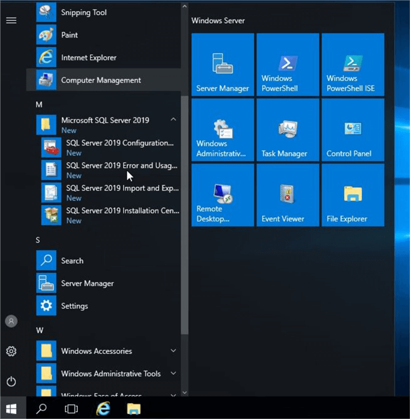The width and height of the screenshot is (410, 419).
Task: Launch Paint from the app list
Action: tap(69, 35)
